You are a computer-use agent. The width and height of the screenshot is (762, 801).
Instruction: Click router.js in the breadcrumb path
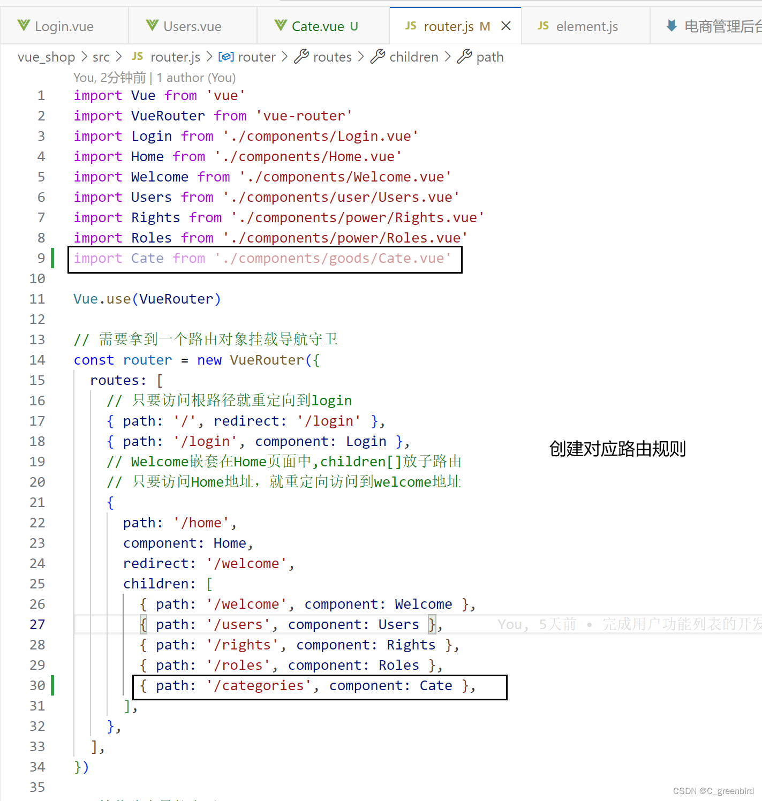[x=175, y=57]
